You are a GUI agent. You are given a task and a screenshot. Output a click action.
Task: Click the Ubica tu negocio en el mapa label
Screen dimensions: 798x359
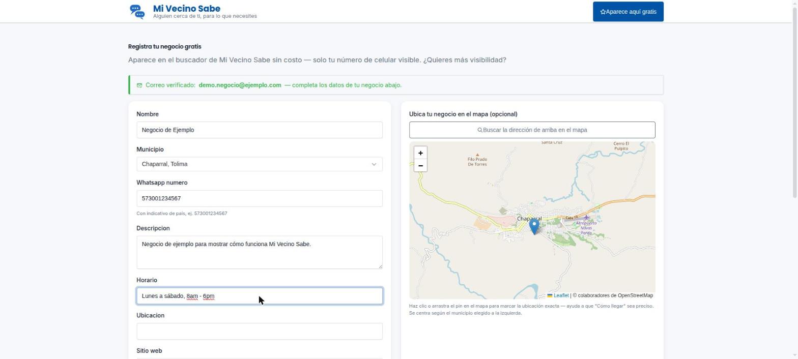[x=463, y=114]
